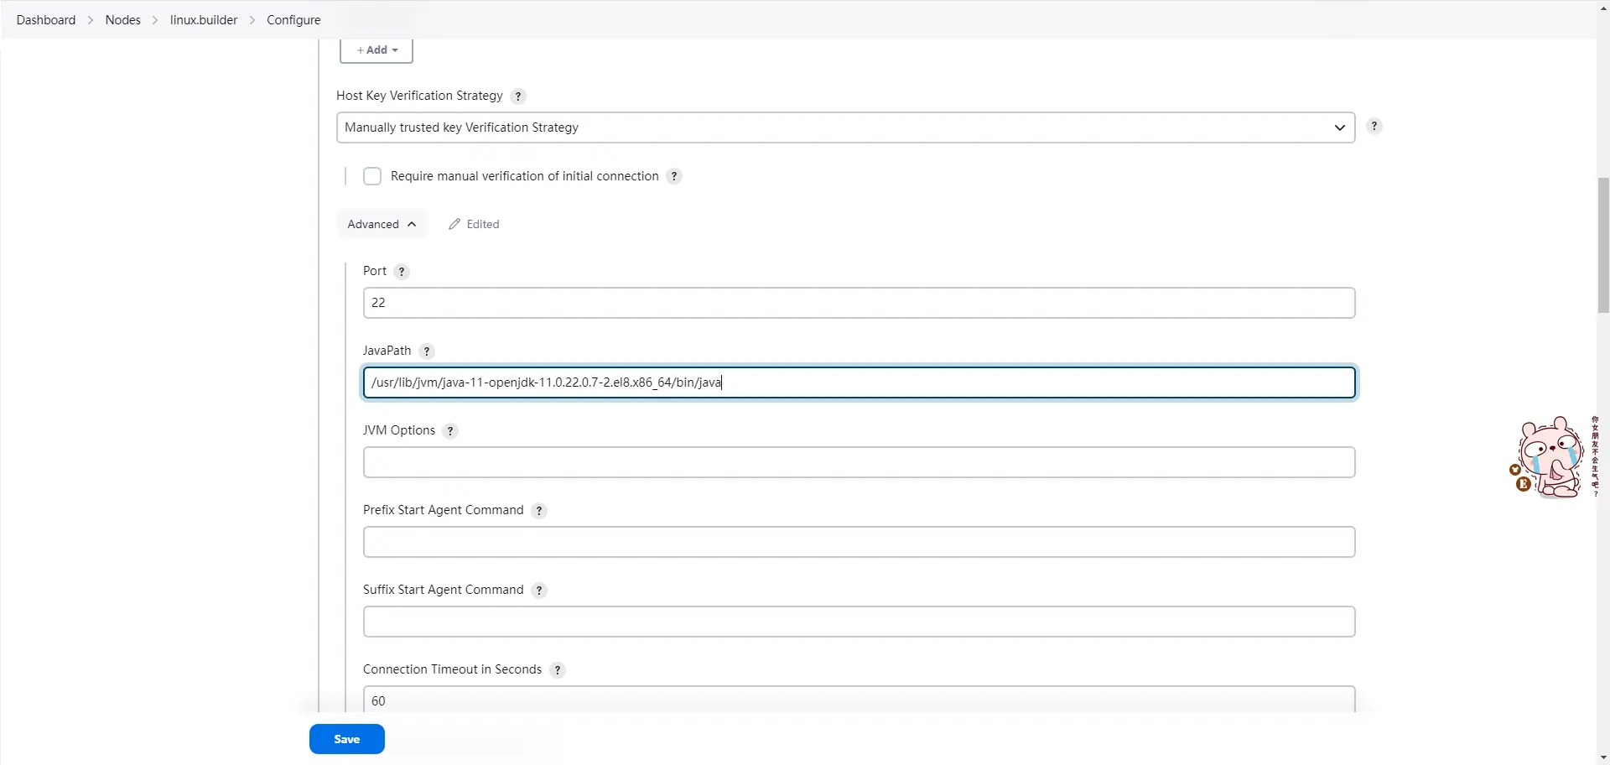Open Configure breadcrumb
Image resolution: width=1610 pixels, height=765 pixels.
click(293, 20)
